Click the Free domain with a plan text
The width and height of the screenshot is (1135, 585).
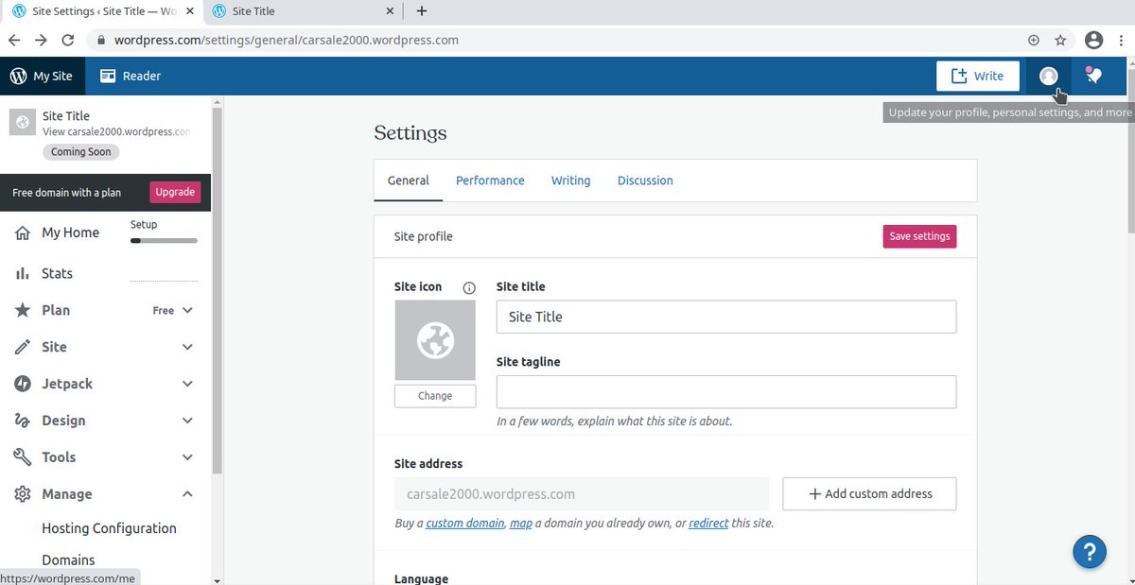(66, 192)
